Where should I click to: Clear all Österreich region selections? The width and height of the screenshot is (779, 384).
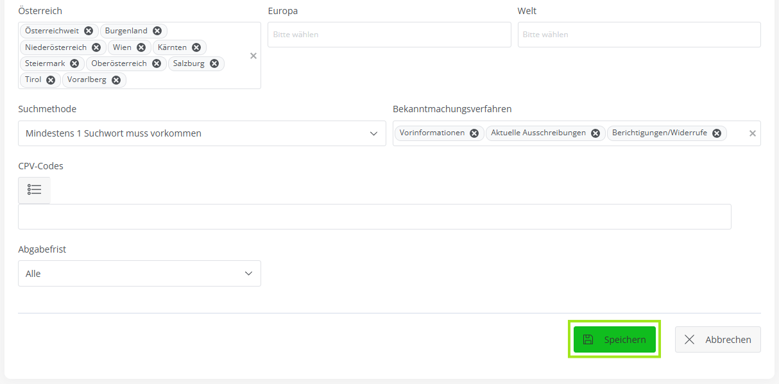(x=253, y=56)
